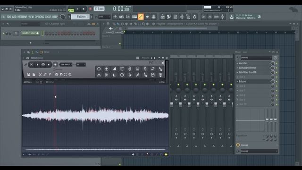This screenshot has width=302, height=170.
Task: Toggle the typing keyboard to piano button
Action: [134, 17]
